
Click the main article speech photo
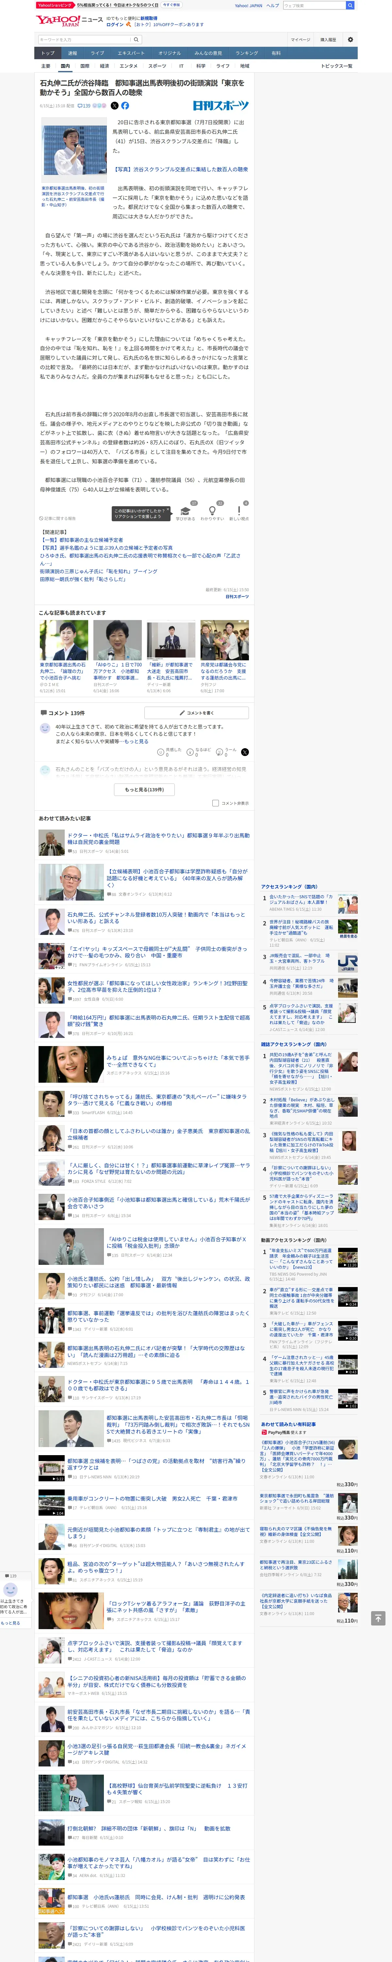(x=74, y=151)
